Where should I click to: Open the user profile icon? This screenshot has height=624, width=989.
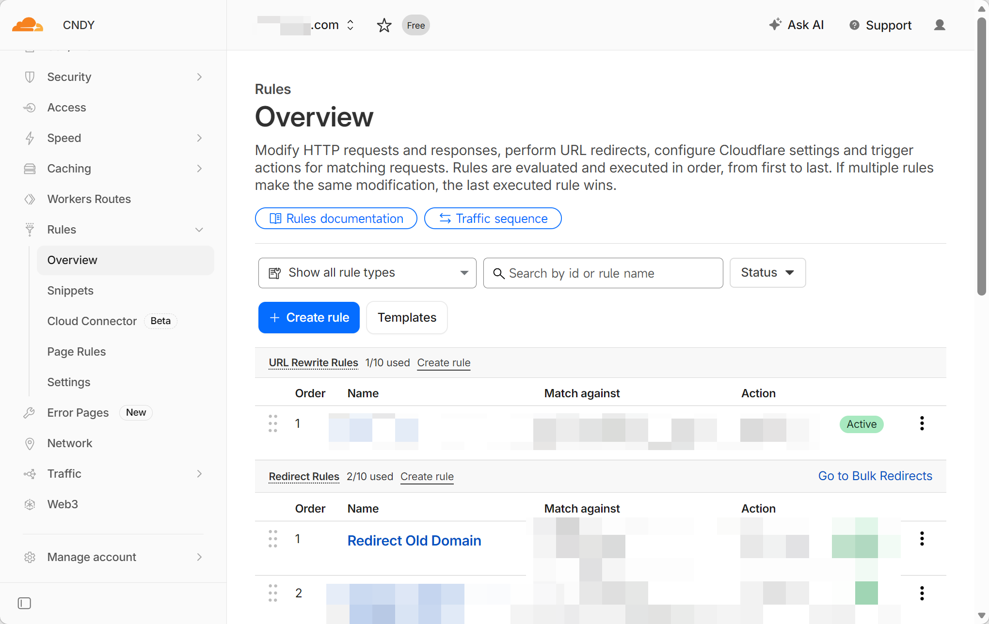pyautogui.click(x=940, y=25)
